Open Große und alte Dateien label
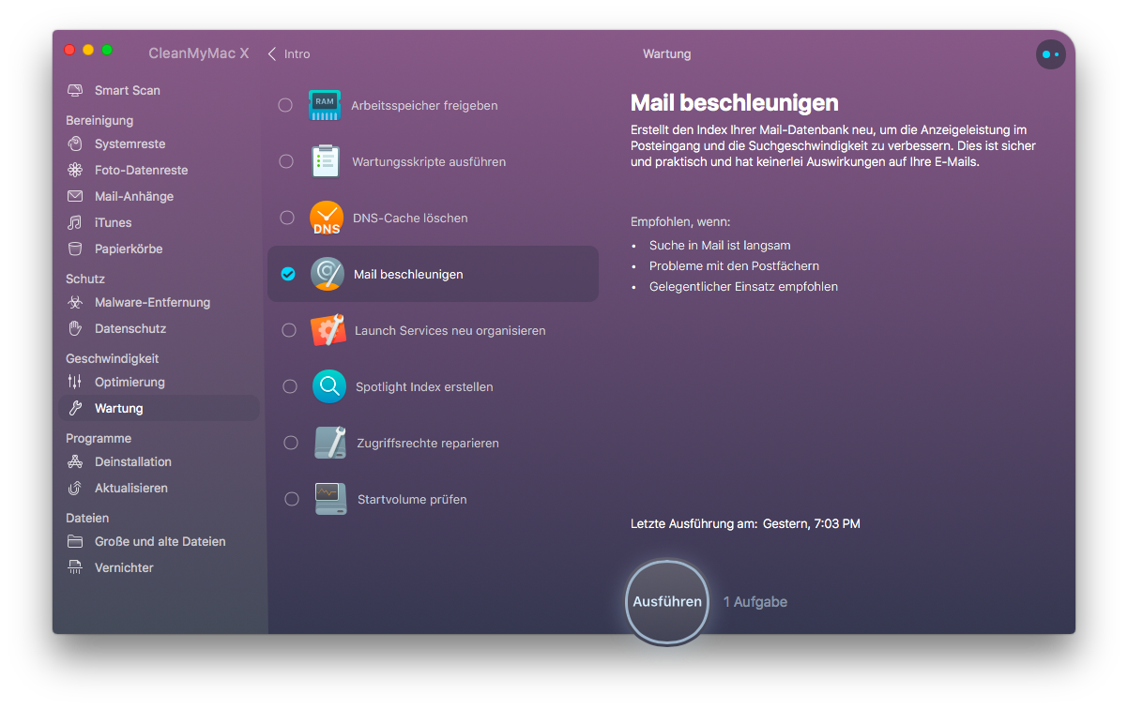1128x709 pixels. click(x=160, y=542)
